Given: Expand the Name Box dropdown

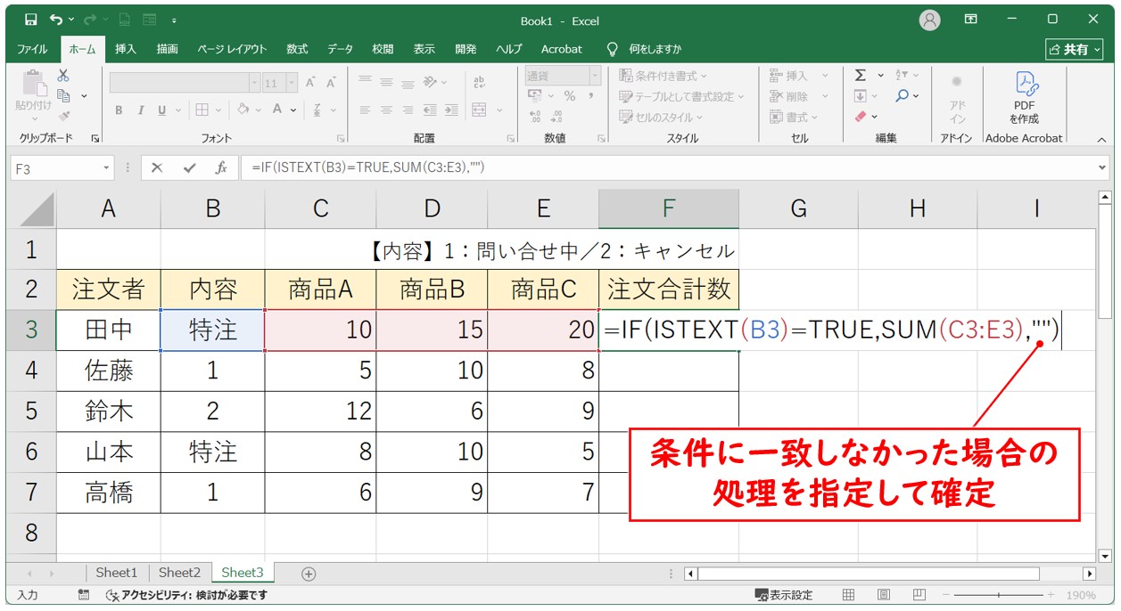Looking at the screenshot, I should [x=107, y=167].
